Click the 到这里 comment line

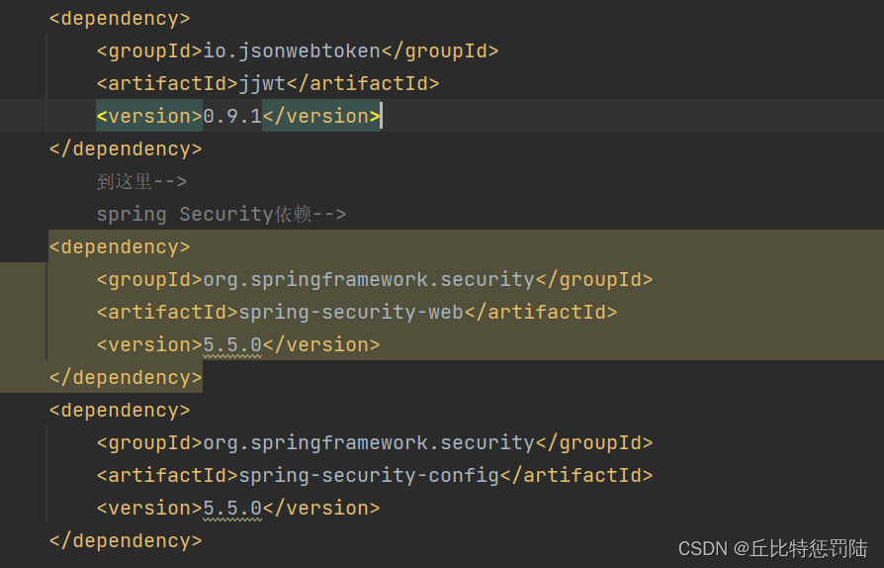coord(141,182)
